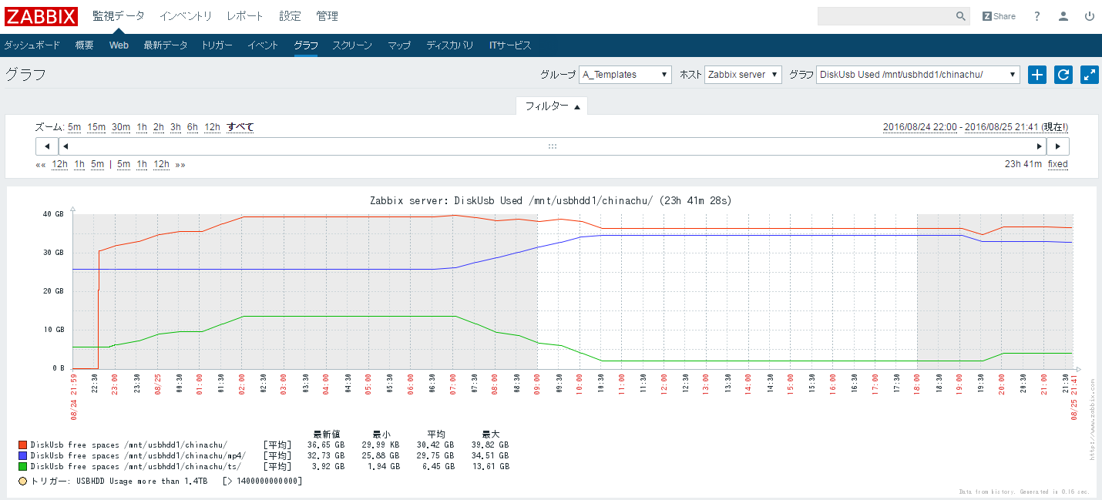Image resolution: width=1102 pixels, height=500 pixels.
Task: Click the add graph plus icon
Action: pyautogui.click(x=1036, y=75)
